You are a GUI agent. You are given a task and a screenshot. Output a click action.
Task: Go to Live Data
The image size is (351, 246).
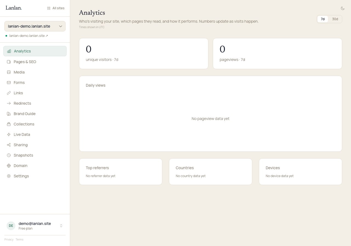point(35,134)
